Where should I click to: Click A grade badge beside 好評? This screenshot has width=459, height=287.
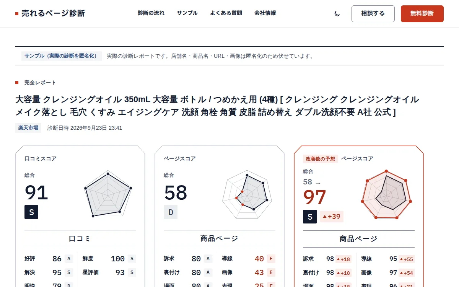pyautogui.click(x=69, y=259)
